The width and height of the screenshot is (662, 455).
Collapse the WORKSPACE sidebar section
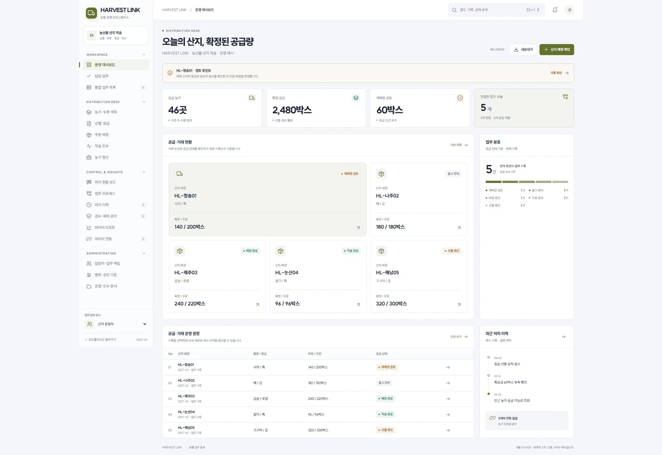click(144, 55)
